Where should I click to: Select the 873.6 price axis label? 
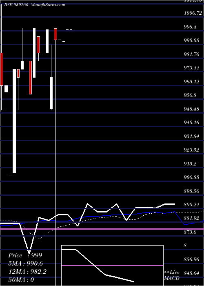click(x=190, y=232)
